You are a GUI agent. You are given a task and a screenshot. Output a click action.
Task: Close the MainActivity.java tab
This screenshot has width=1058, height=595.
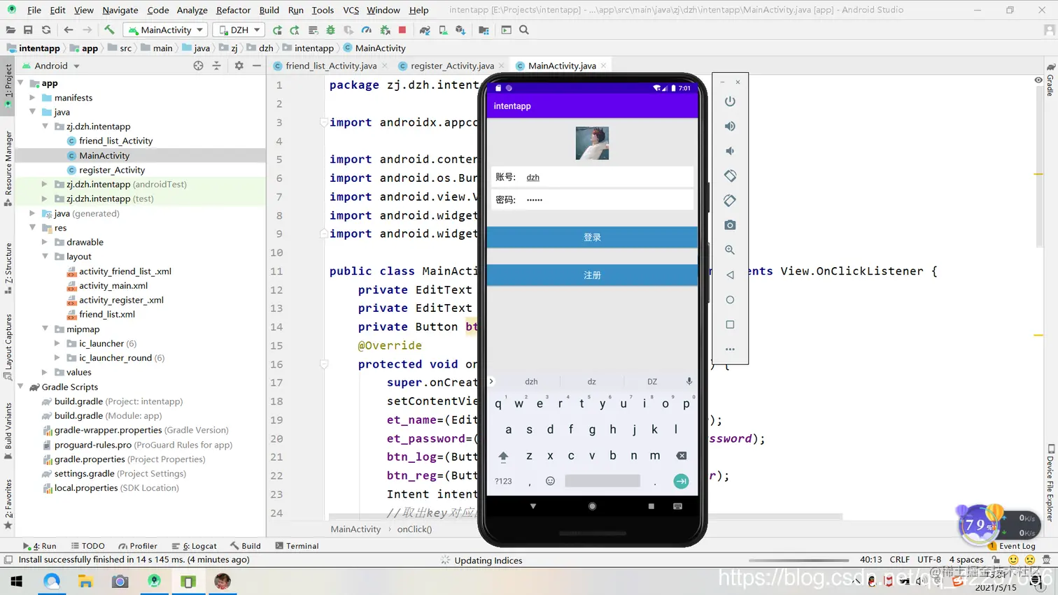tap(603, 66)
